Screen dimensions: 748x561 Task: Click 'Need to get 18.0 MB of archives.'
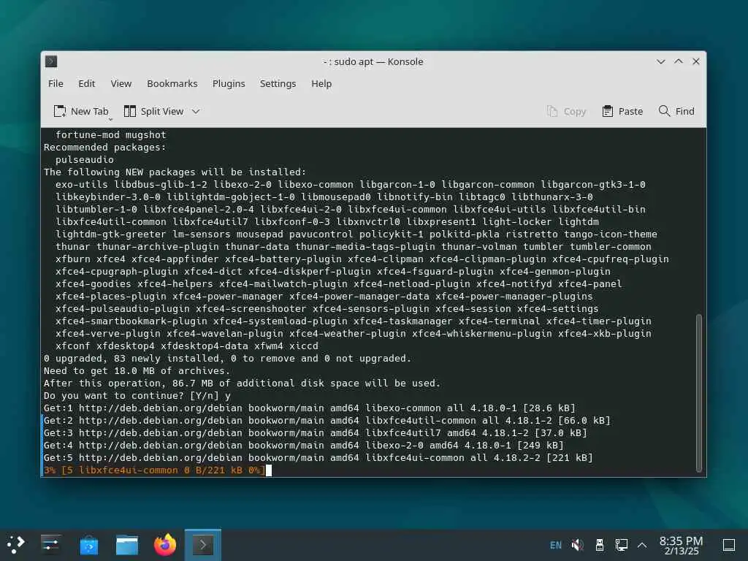[x=137, y=371]
